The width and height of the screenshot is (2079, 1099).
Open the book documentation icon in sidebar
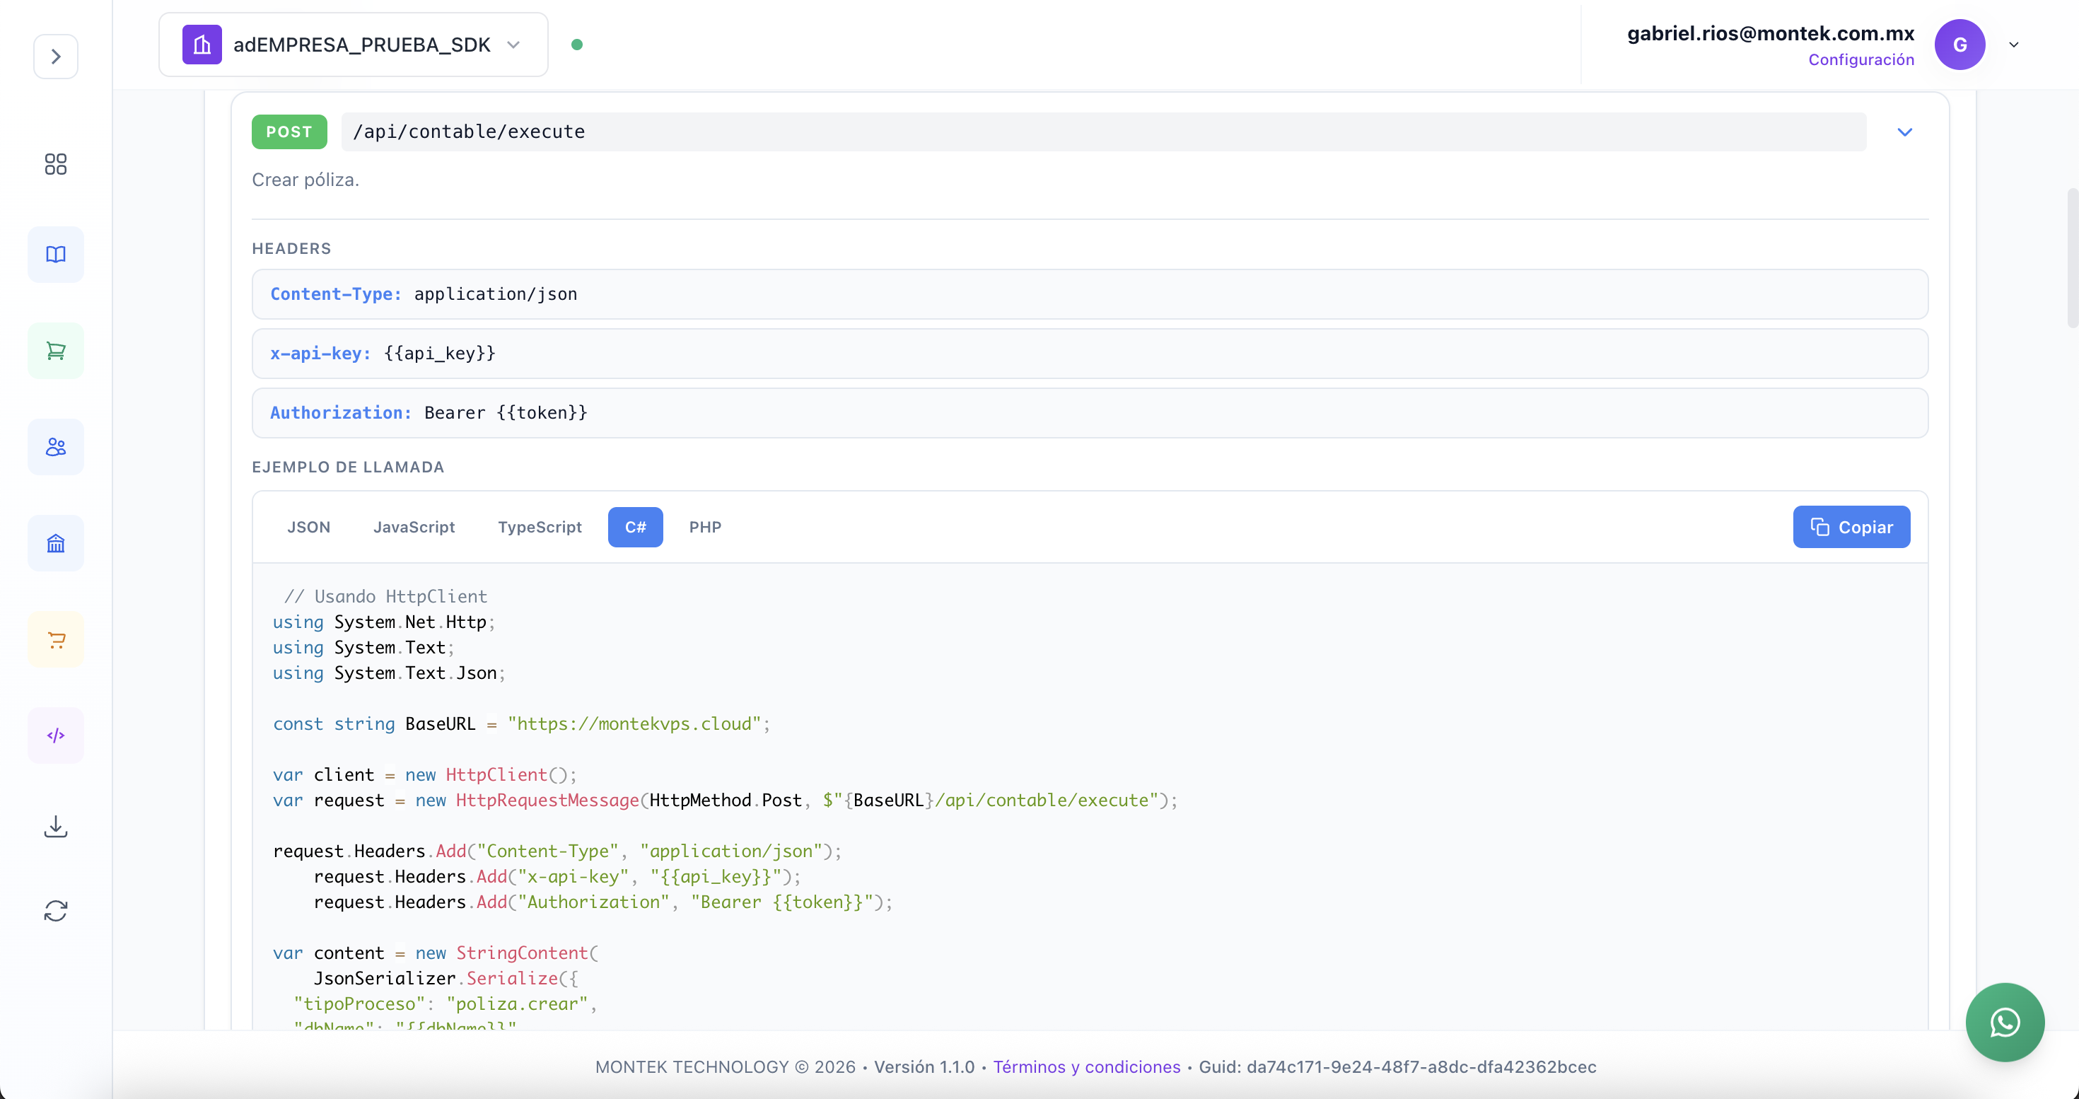click(56, 255)
